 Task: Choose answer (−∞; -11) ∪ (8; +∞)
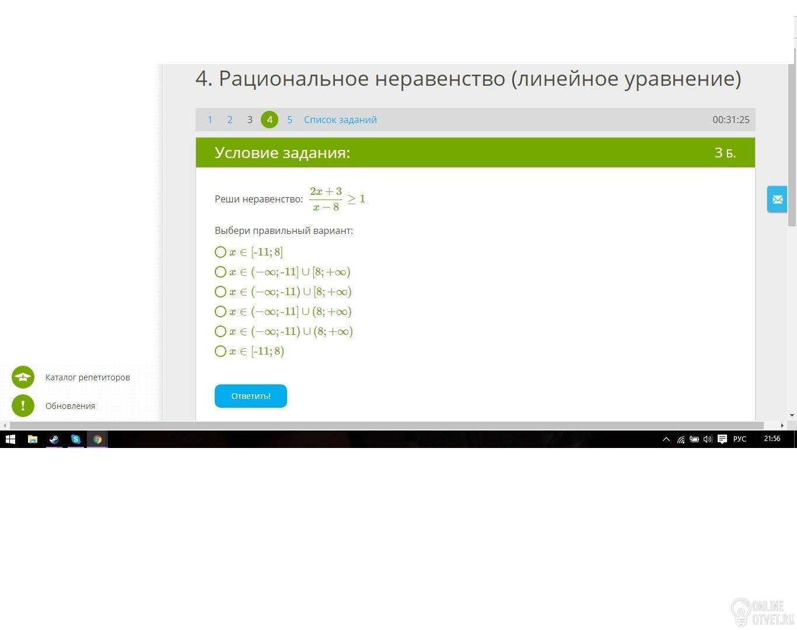click(x=220, y=331)
